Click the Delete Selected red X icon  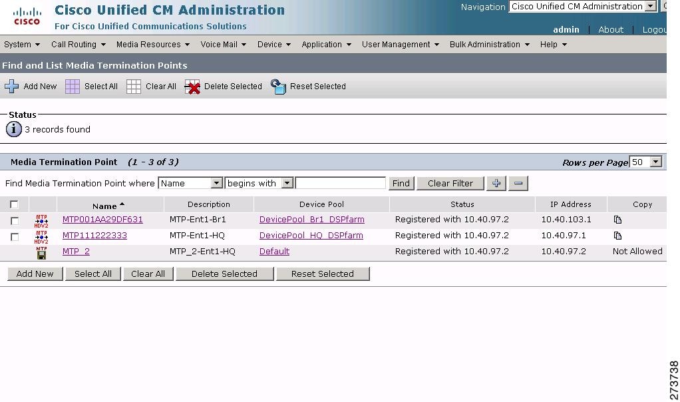click(192, 87)
